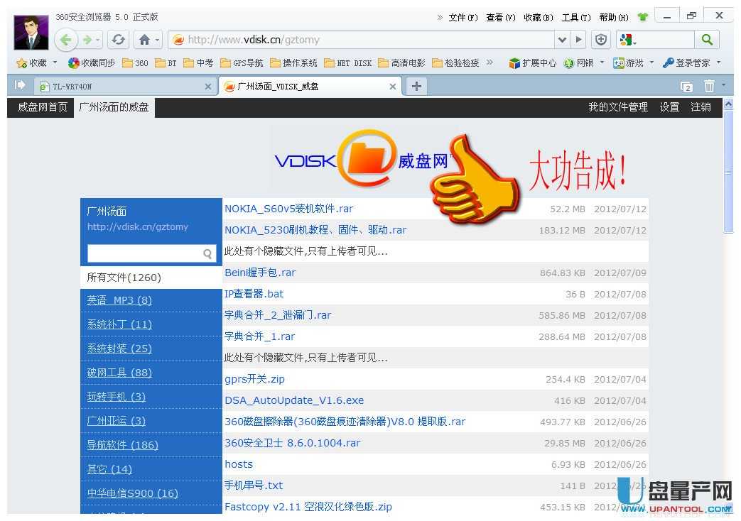The height and width of the screenshot is (521, 741).
Task: Click the 注销 logout link
Action: pos(701,107)
